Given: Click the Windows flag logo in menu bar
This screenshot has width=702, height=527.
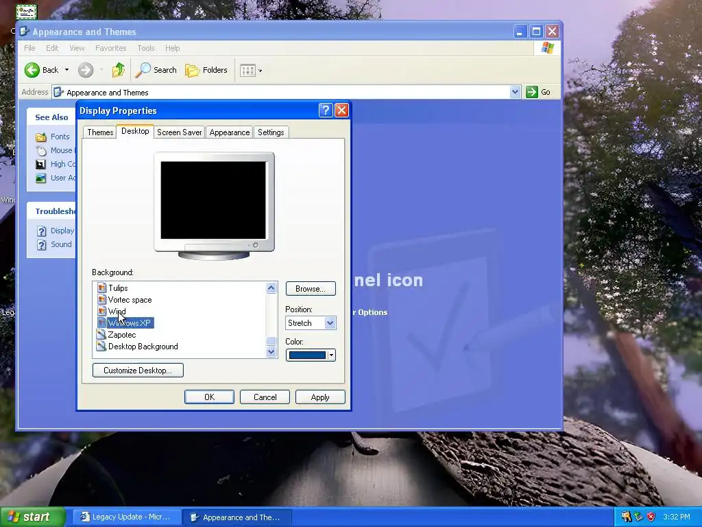Looking at the screenshot, I should 548,48.
